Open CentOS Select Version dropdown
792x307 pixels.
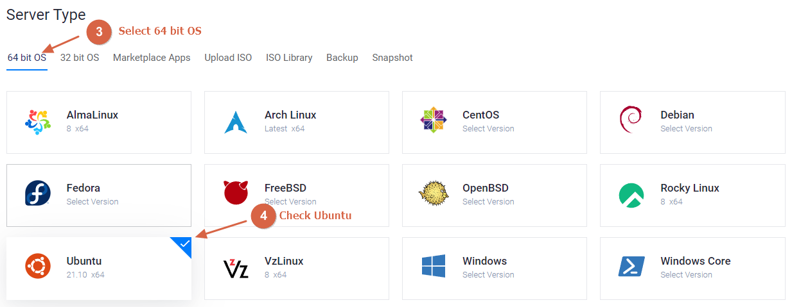tap(488, 129)
